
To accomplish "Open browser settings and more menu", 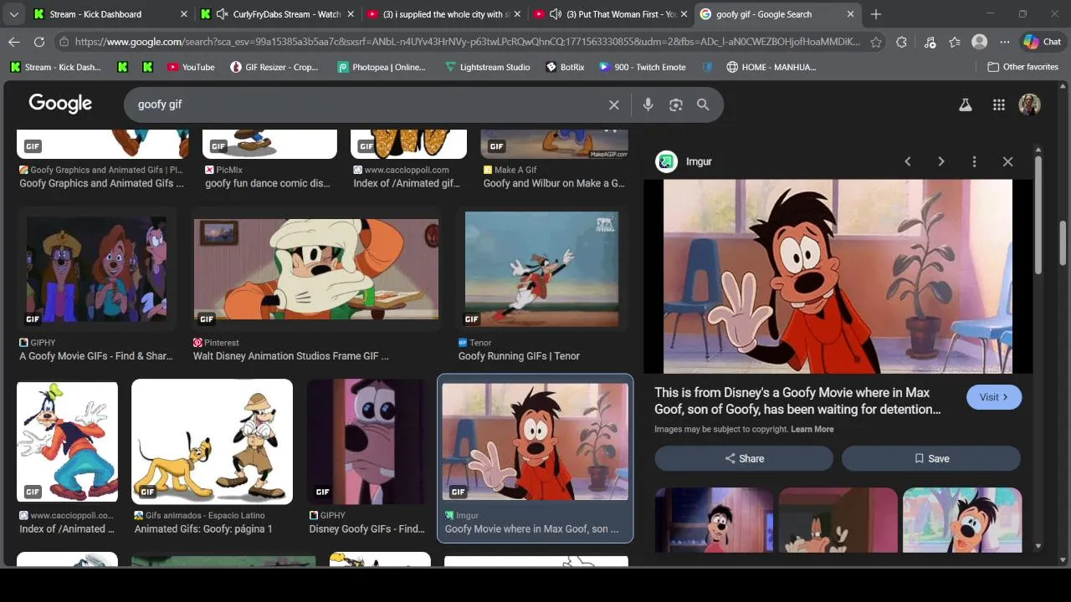I will point(1004,42).
